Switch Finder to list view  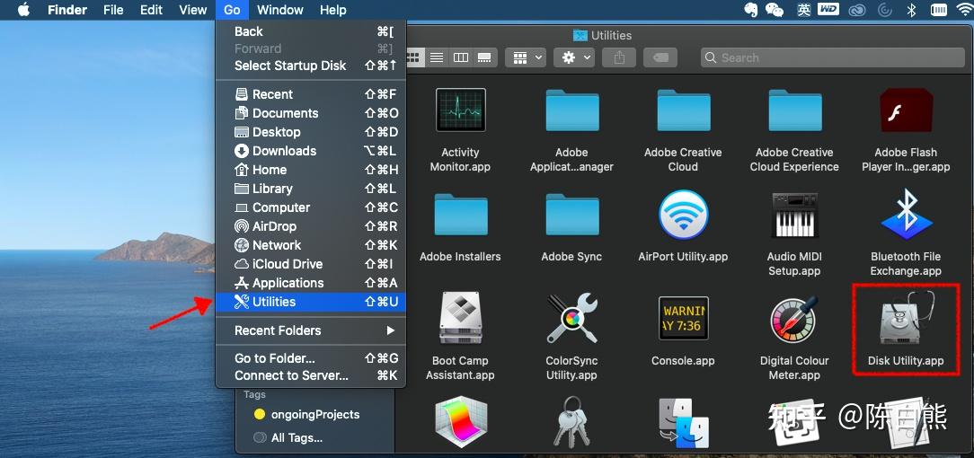[x=437, y=57]
